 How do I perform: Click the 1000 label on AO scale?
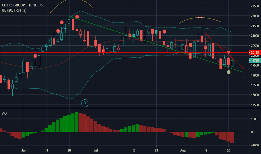[254, 119]
